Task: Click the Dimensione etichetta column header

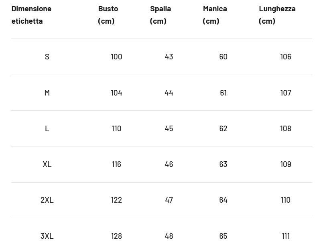Action: pos(31,15)
